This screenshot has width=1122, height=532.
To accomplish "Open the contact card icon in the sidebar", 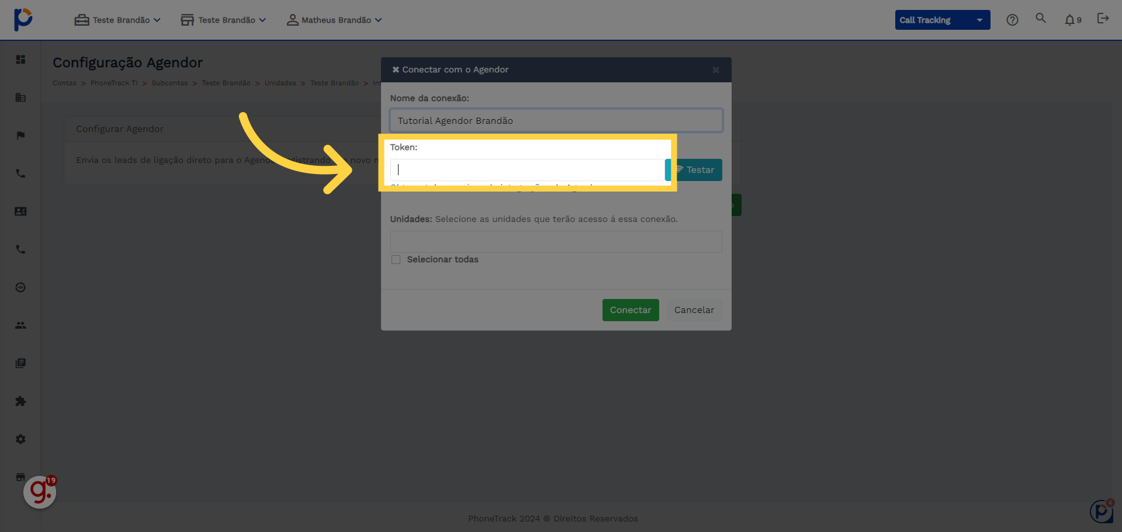I will (x=20, y=211).
